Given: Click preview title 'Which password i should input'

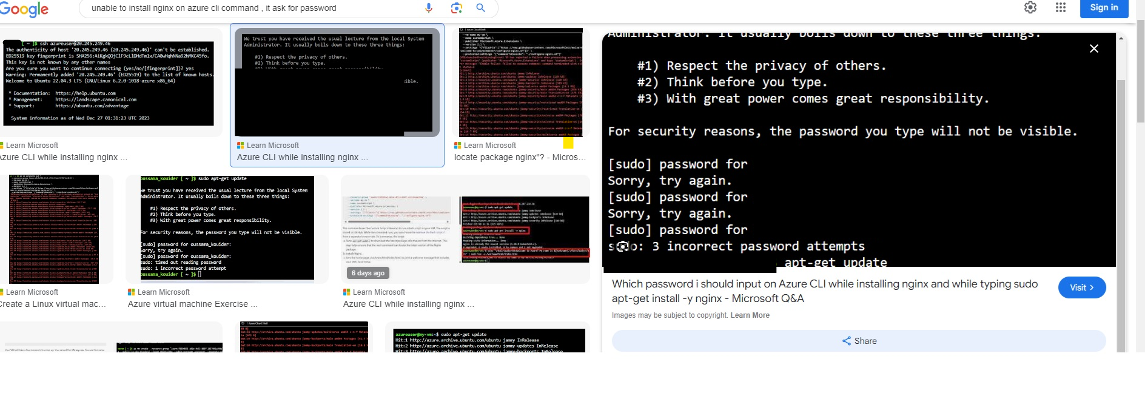Looking at the screenshot, I should (825, 291).
